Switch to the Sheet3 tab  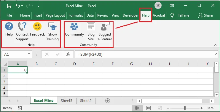pos(66,100)
